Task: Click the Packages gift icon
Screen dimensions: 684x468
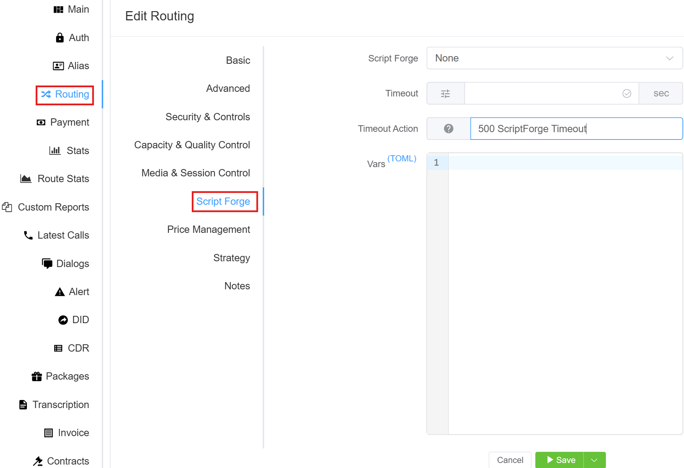Action: pos(37,377)
